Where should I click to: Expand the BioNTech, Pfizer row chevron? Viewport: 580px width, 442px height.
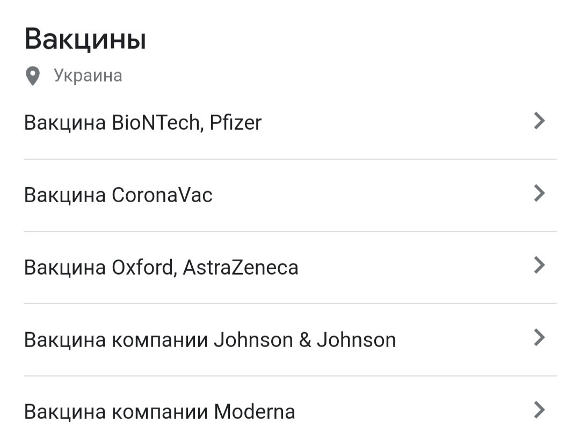tap(540, 121)
